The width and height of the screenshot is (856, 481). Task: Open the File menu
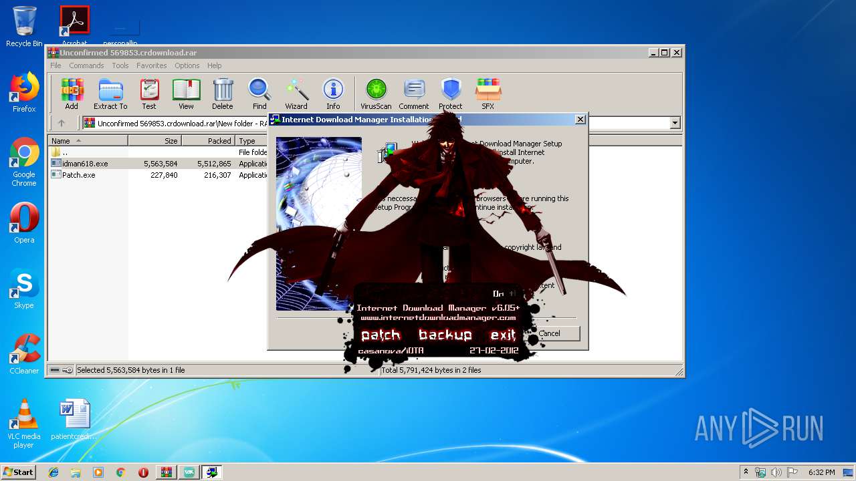[x=56, y=65]
